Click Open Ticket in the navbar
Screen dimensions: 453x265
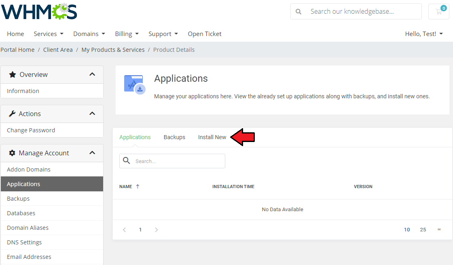pos(205,34)
